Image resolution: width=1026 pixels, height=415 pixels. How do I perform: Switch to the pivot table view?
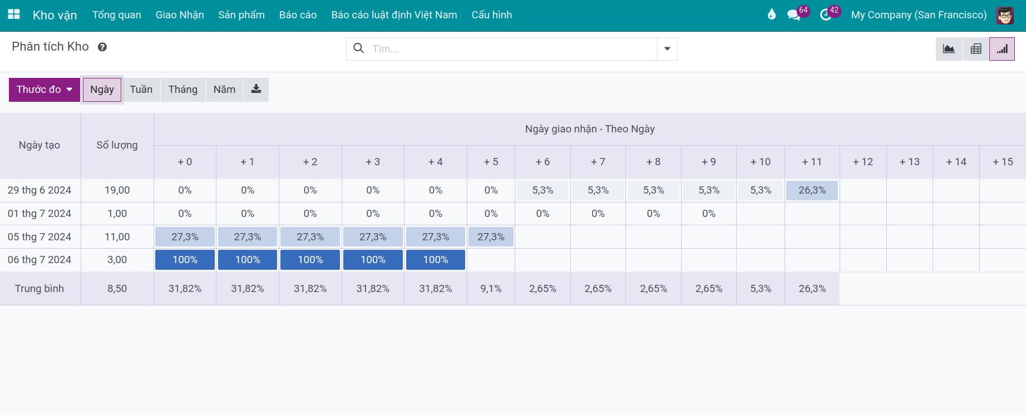tap(976, 49)
